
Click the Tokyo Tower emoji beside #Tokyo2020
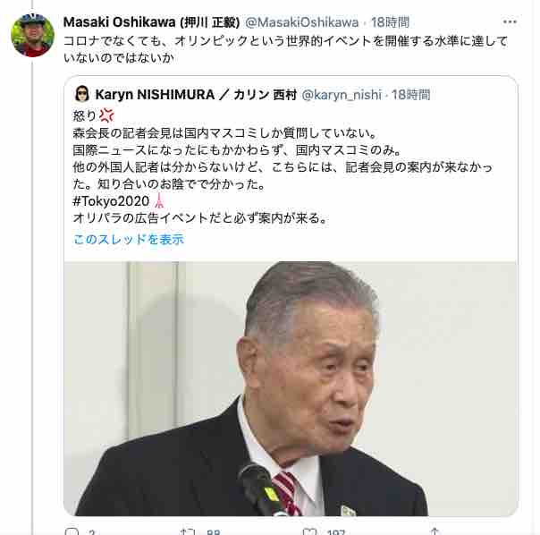(x=159, y=200)
